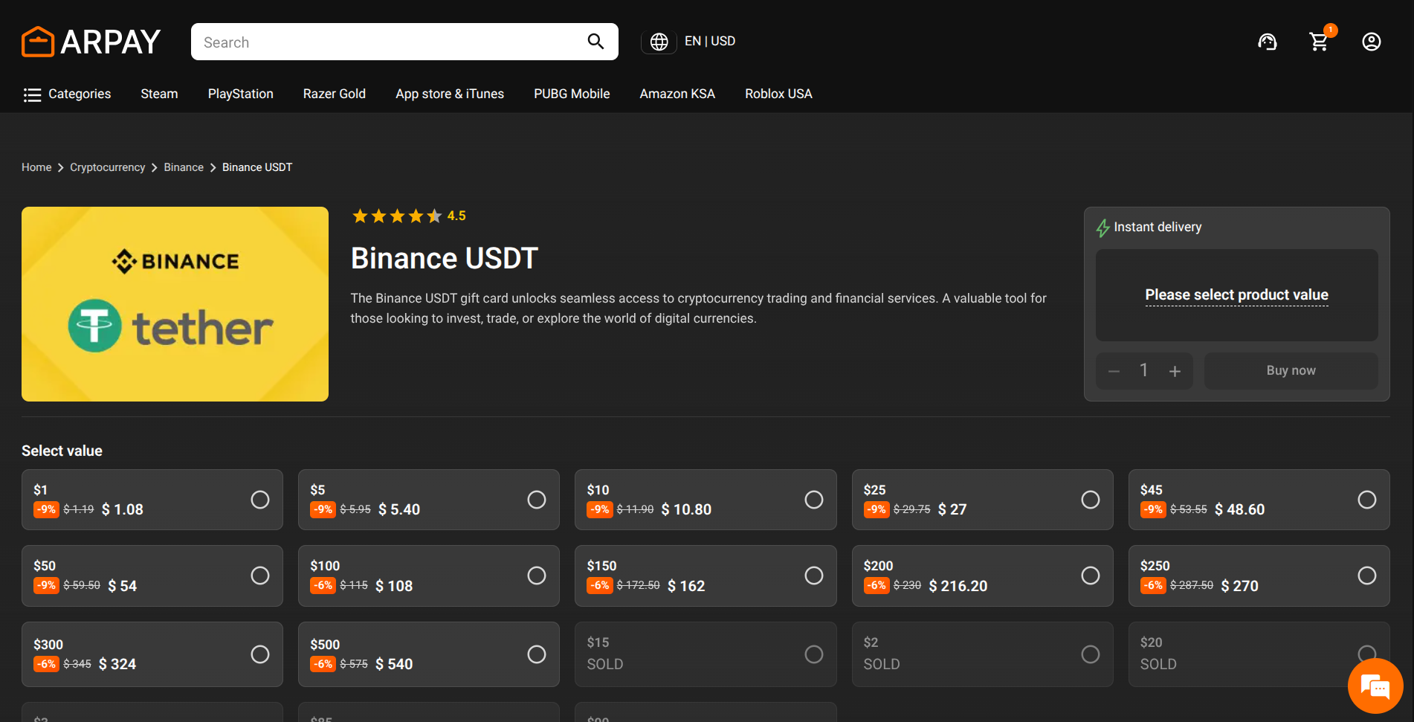Select the $250 value option
This screenshot has height=722, width=1414.
1259,576
